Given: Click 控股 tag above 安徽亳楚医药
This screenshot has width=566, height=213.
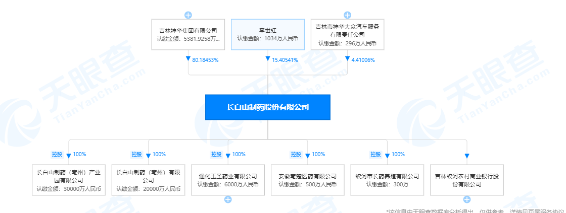Looking at the screenshot, I should click(296, 155).
